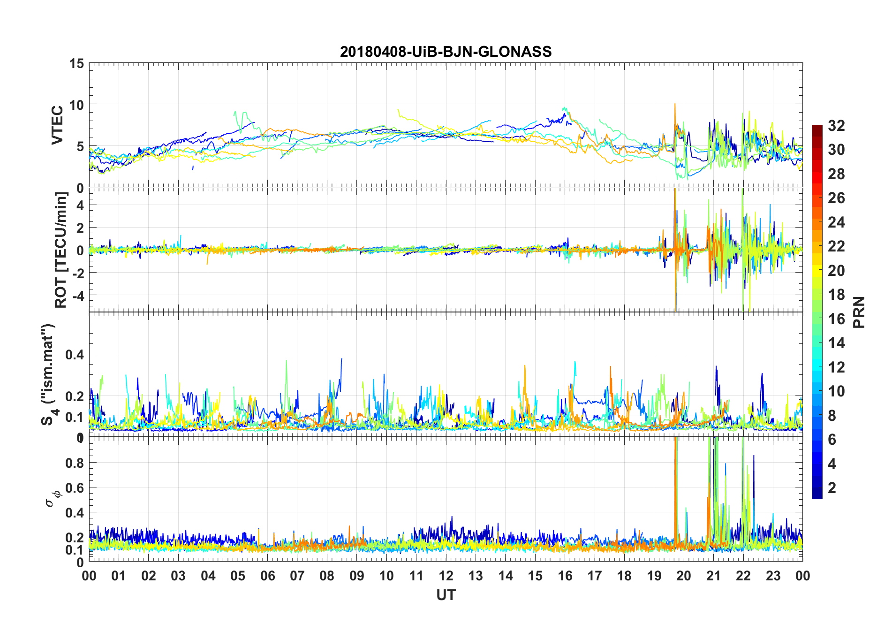Click VTEC y-axis tick 5
This screenshot has width=892, height=624.
(x=80, y=146)
